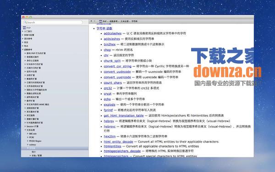Click the PHP book icon atop the sidebar

pos(24,28)
